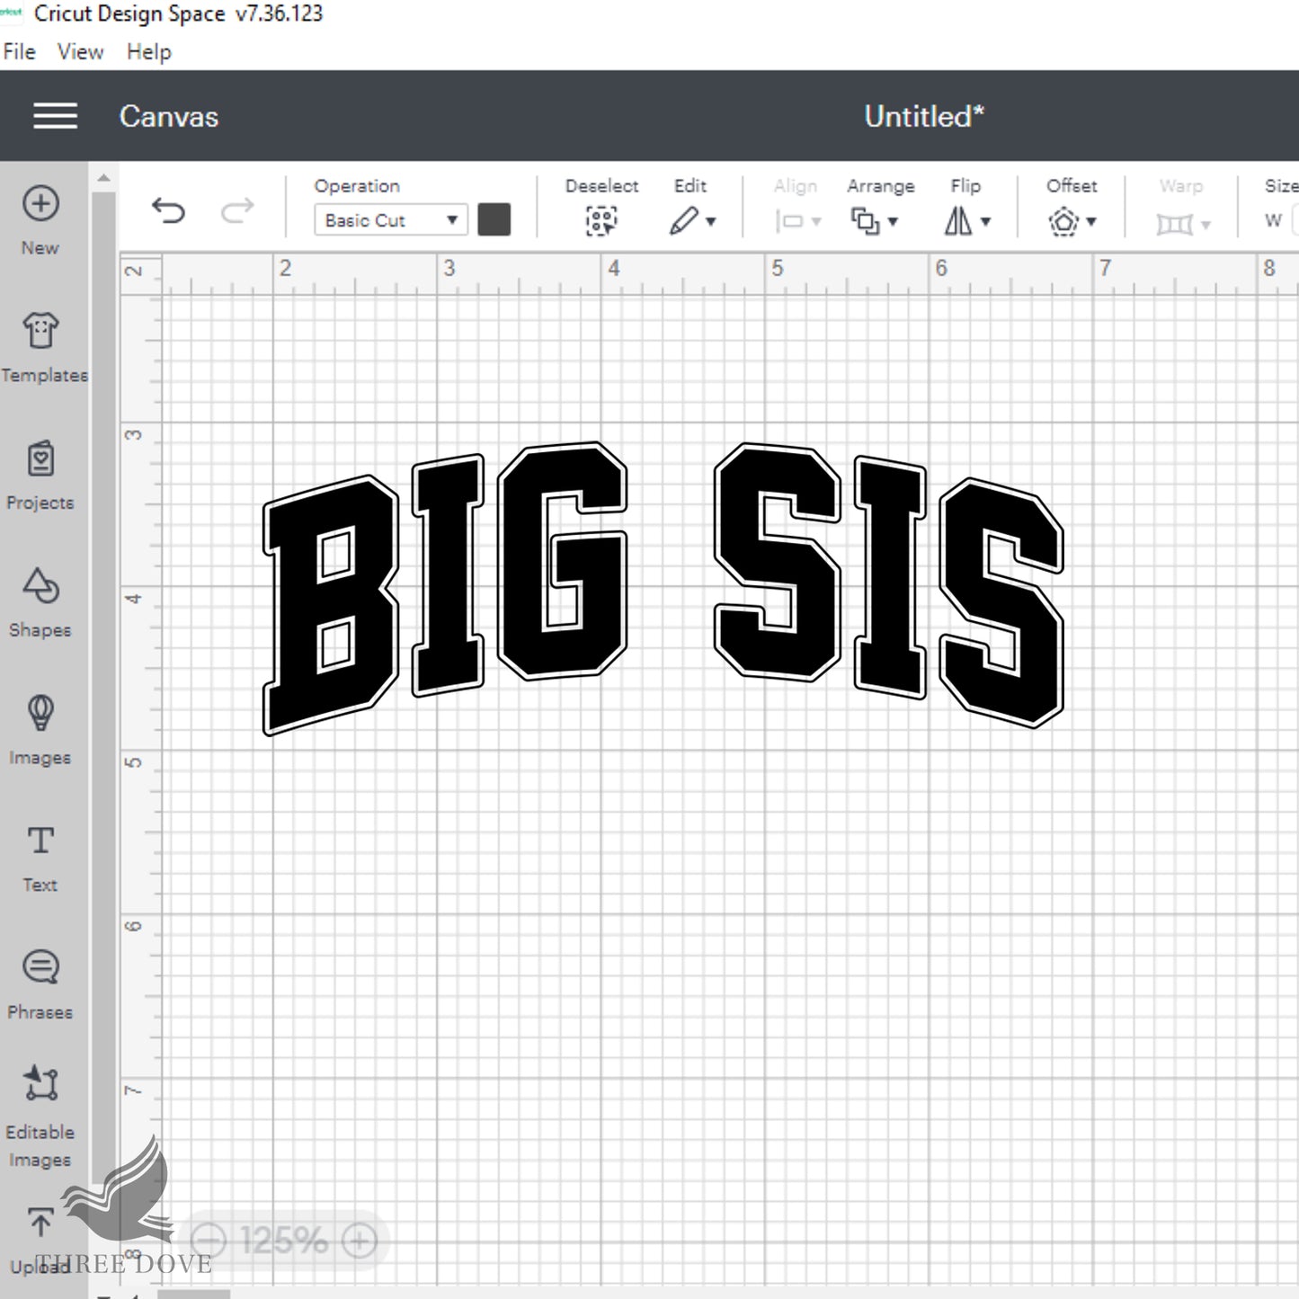The image size is (1299, 1299).
Task: Open the hamburger main menu
Action: pyautogui.click(x=55, y=116)
